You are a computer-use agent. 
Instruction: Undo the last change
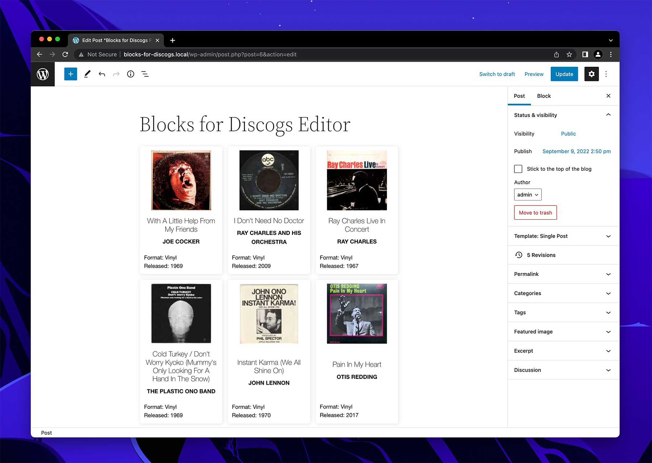point(102,74)
